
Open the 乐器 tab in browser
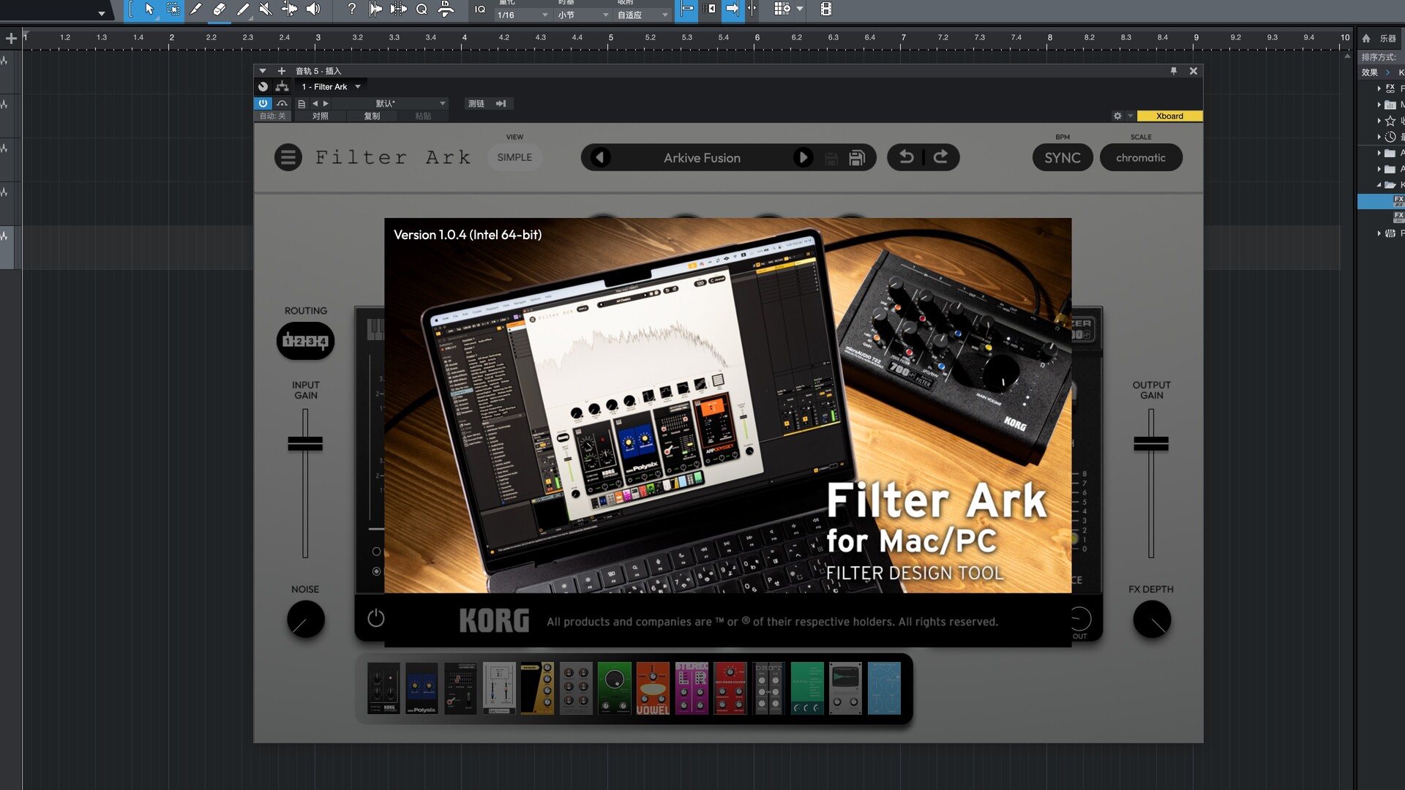[1387, 38]
